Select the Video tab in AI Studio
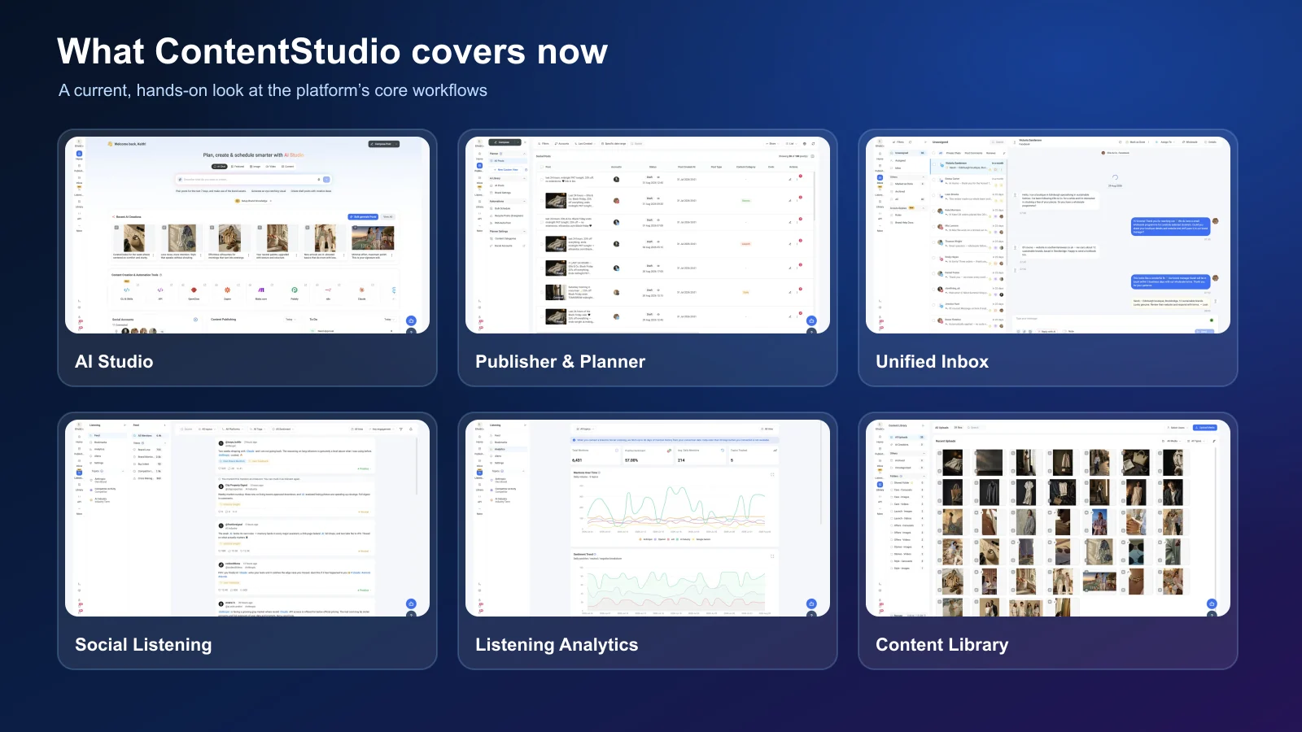This screenshot has height=732, width=1302. click(271, 167)
